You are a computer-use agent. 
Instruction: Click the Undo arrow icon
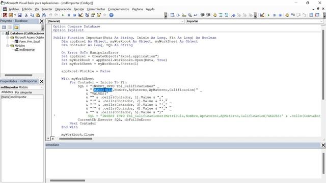click(x=50, y=15)
